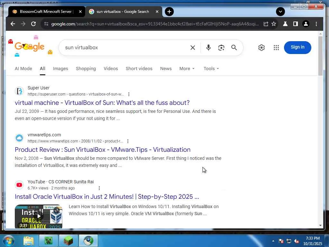Go back to the previous page

click(13, 24)
